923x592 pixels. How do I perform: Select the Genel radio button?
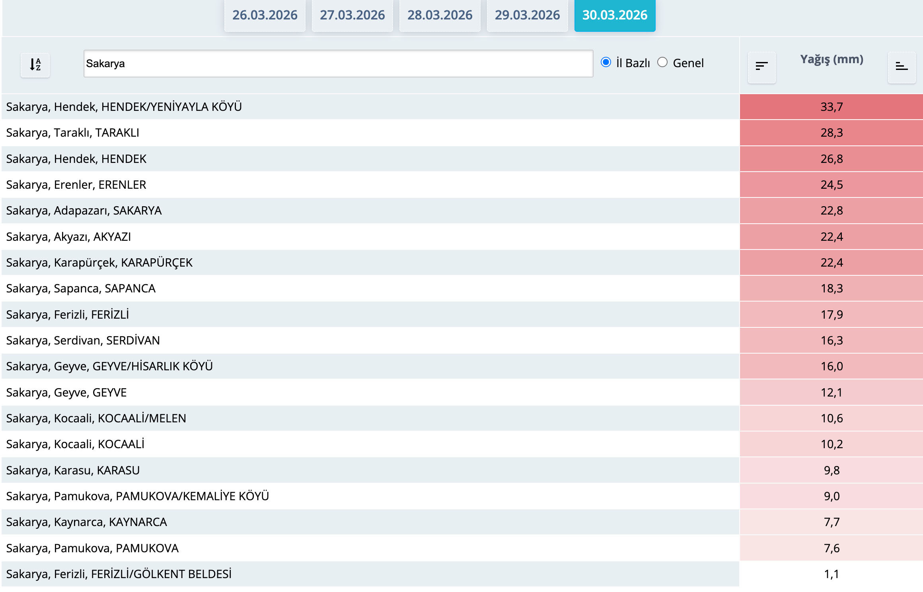pyautogui.click(x=662, y=62)
